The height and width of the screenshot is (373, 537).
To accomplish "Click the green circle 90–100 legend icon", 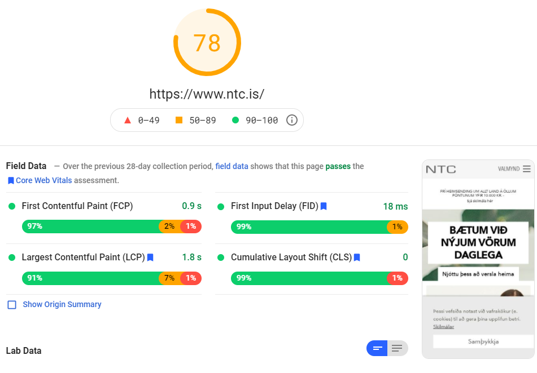I will 235,120.
